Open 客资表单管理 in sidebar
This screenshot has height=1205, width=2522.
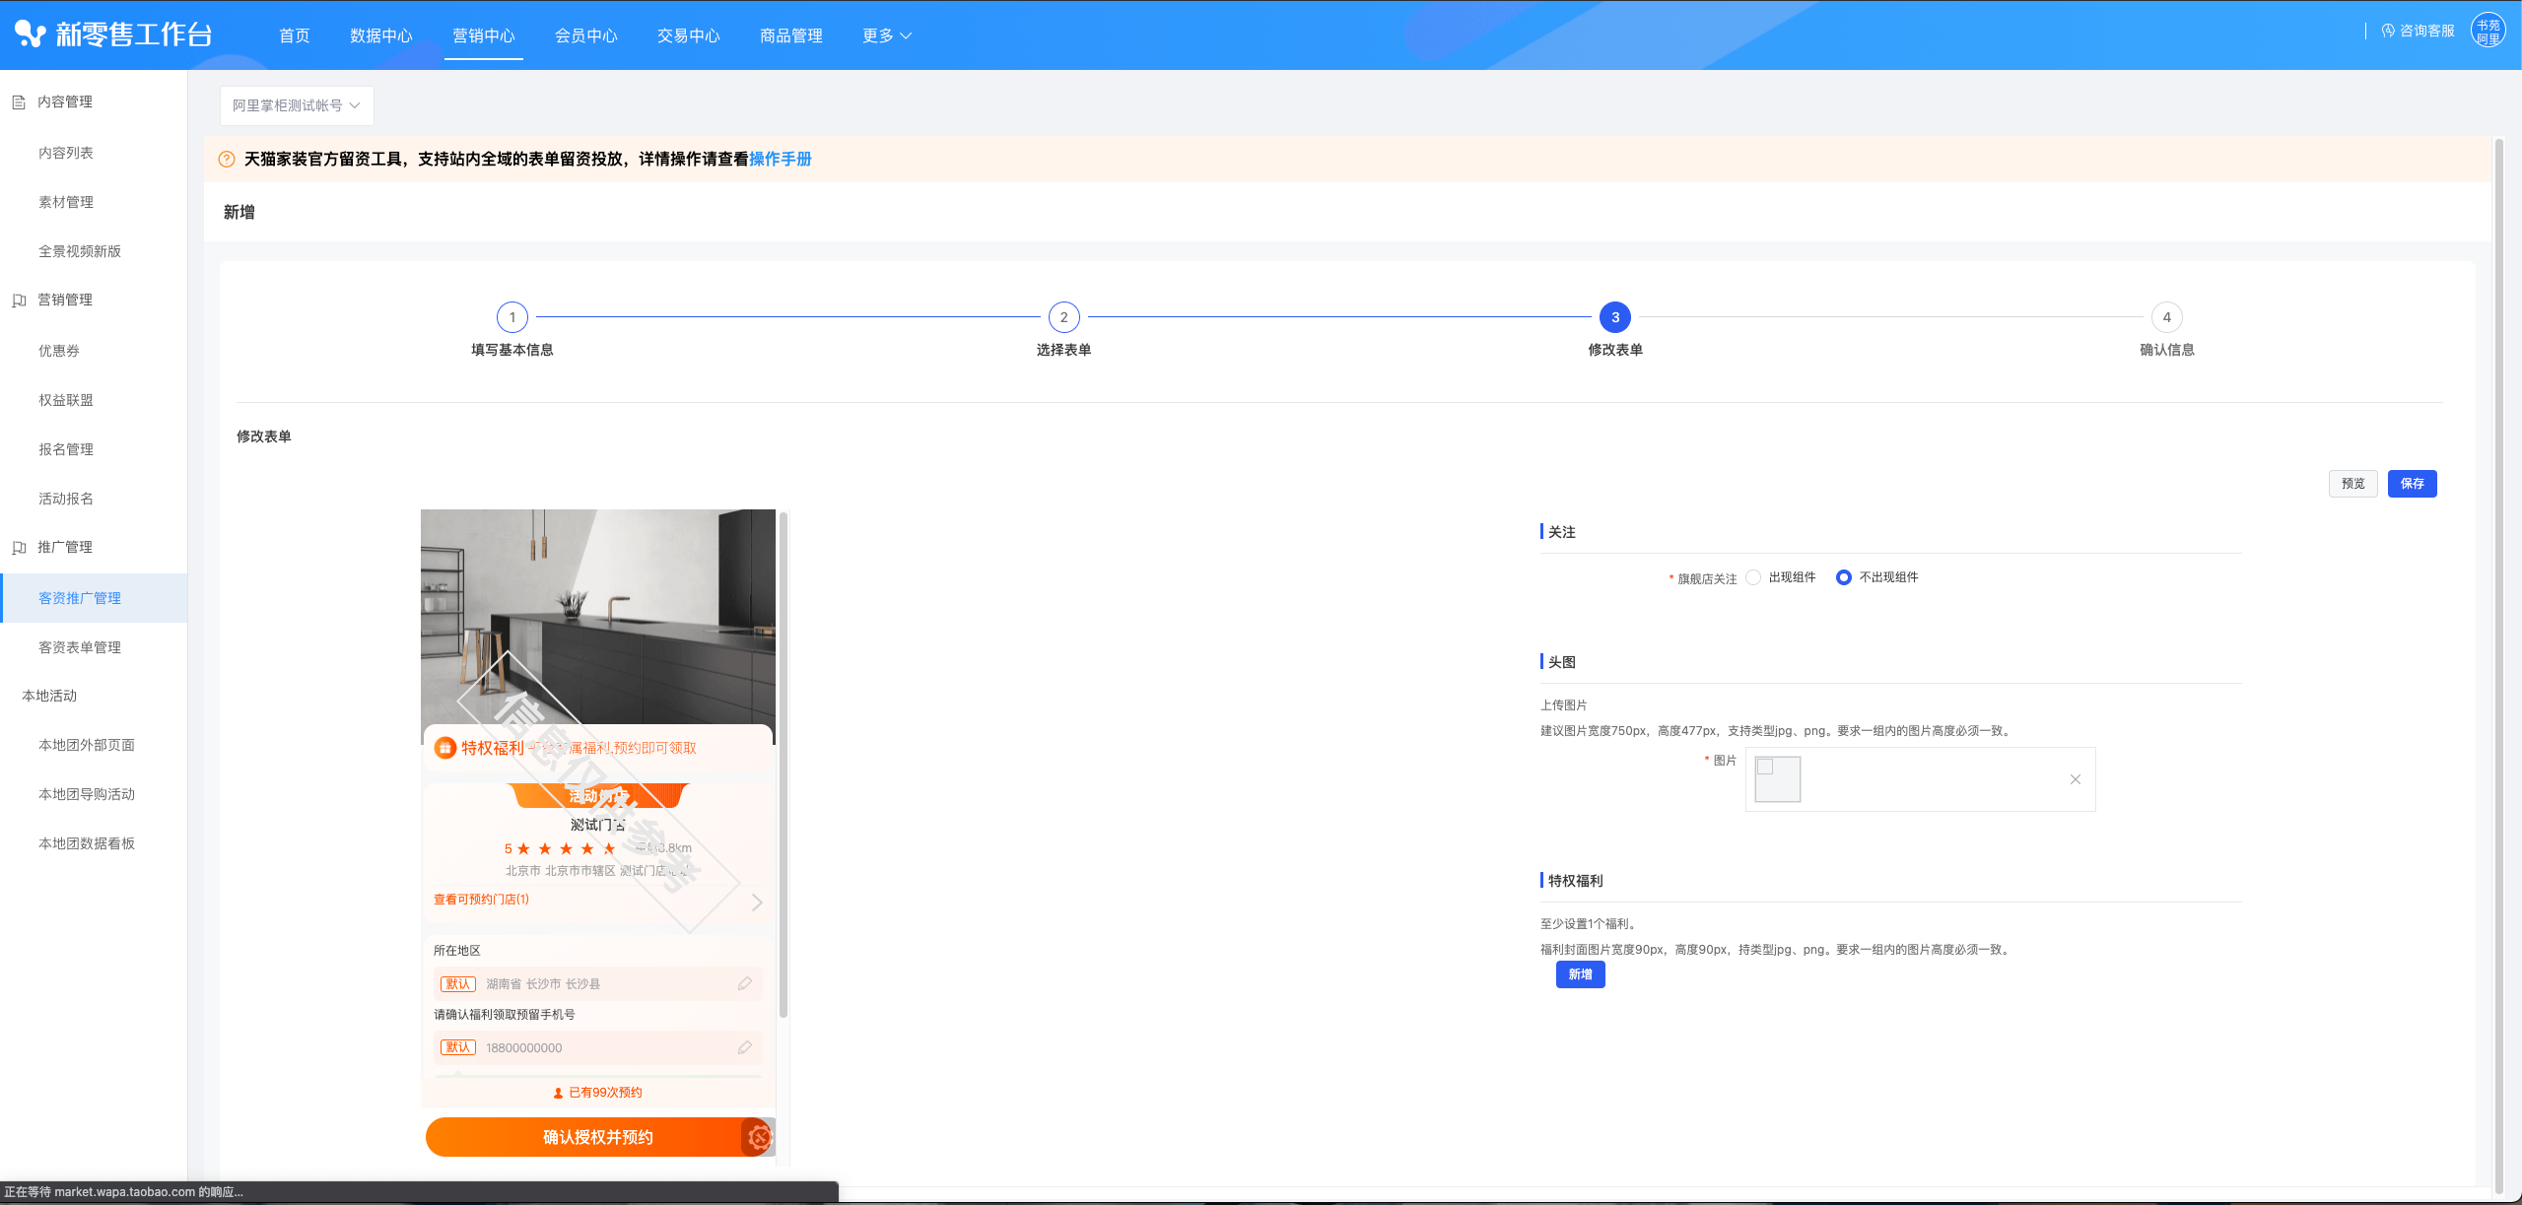tap(80, 647)
